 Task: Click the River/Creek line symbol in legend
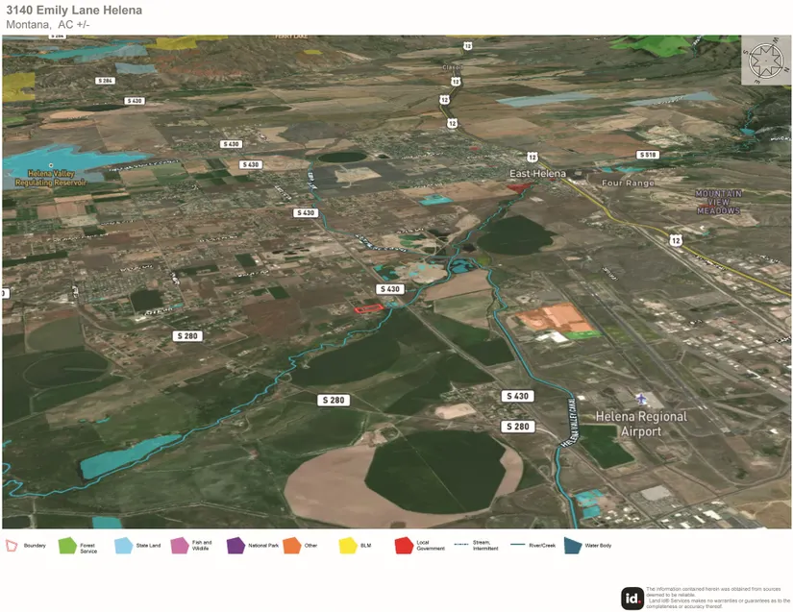tap(518, 546)
